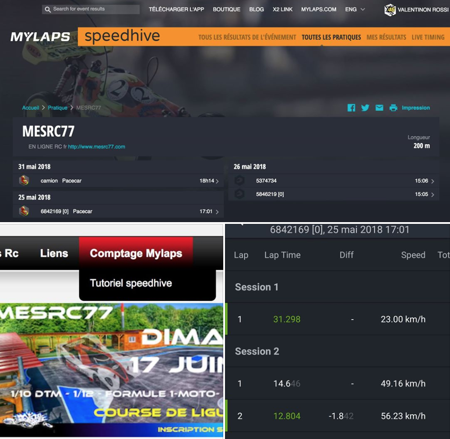
Task: Expand the 15:05 row chevron
Action: click(x=432, y=195)
